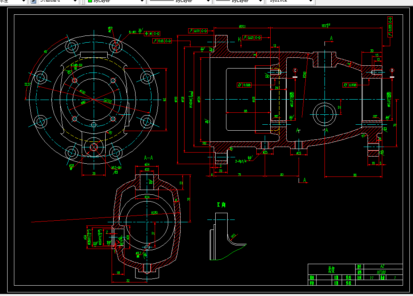Select datum marker D
413x296 pixels.
pos(392,71)
